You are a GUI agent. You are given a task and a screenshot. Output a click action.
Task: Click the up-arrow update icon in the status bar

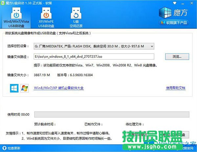click(x=4, y=148)
